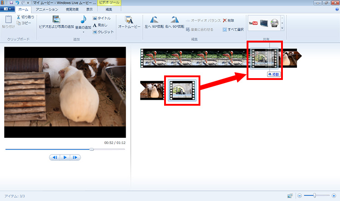The width and height of the screenshot is (340, 201).
Task: Add videos and photos with ビデオおよび写真の追加
Action: click(x=56, y=22)
